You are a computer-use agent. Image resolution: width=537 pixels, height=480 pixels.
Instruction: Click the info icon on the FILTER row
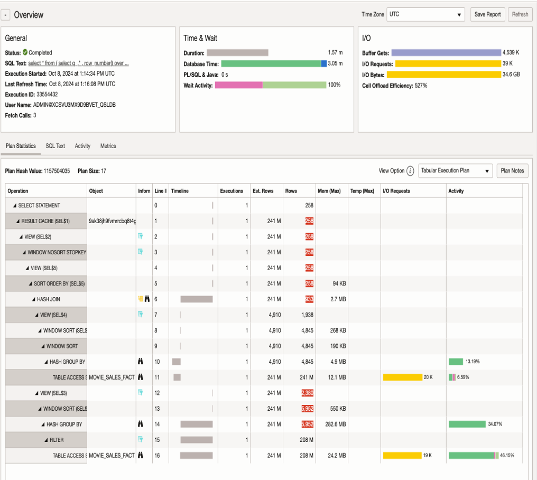[141, 440]
